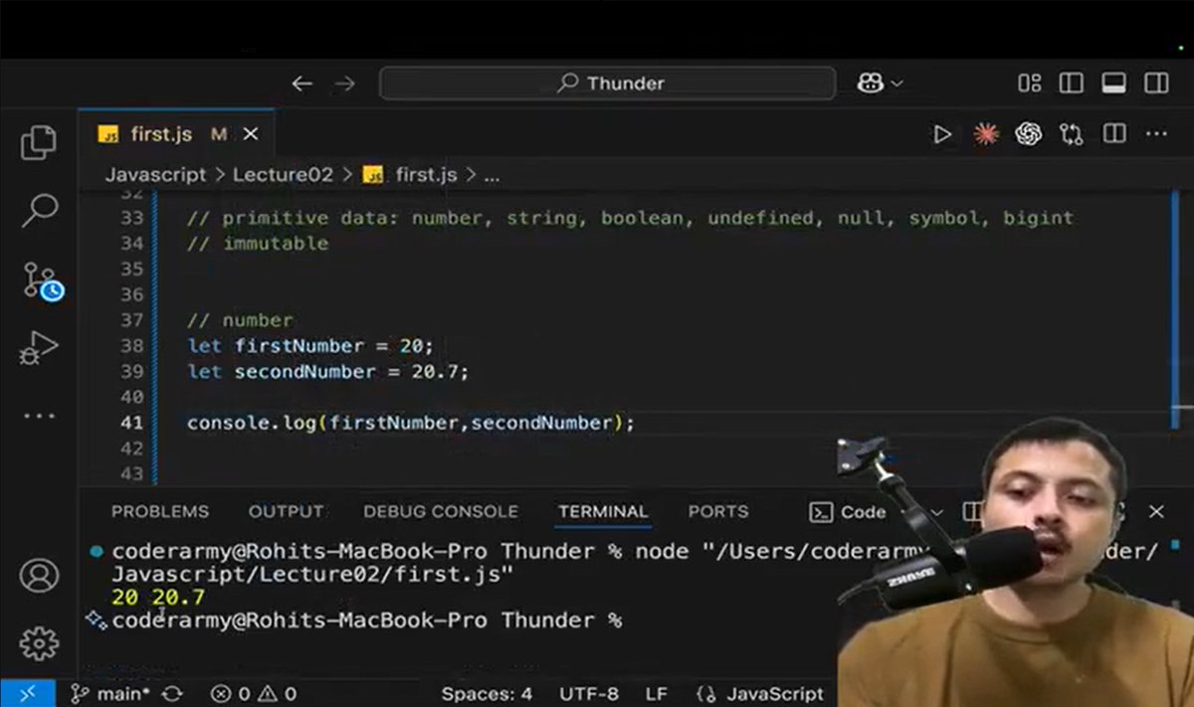Open Source Control view with pending badge
The height and width of the screenshot is (707, 1194).
[x=43, y=281]
